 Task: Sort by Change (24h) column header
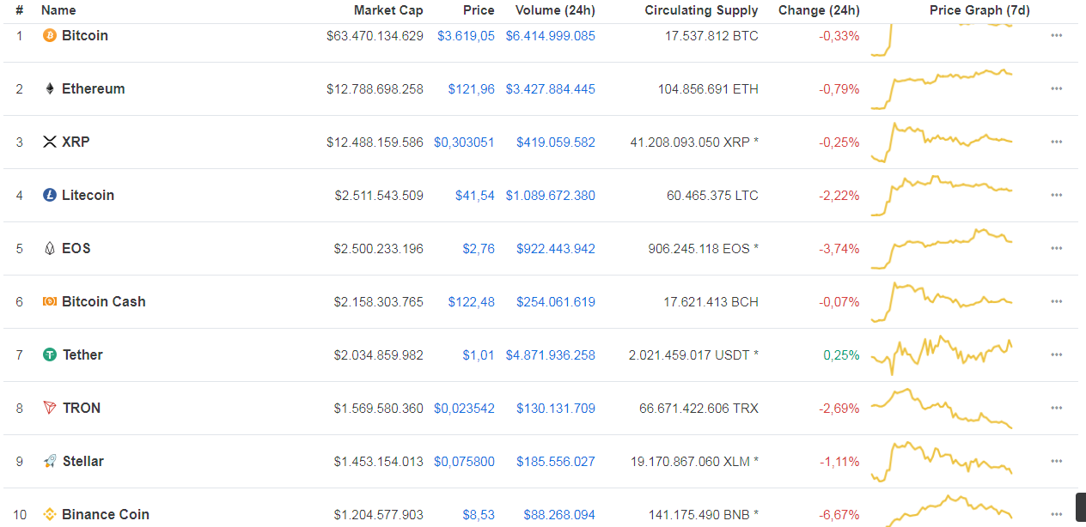click(818, 10)
